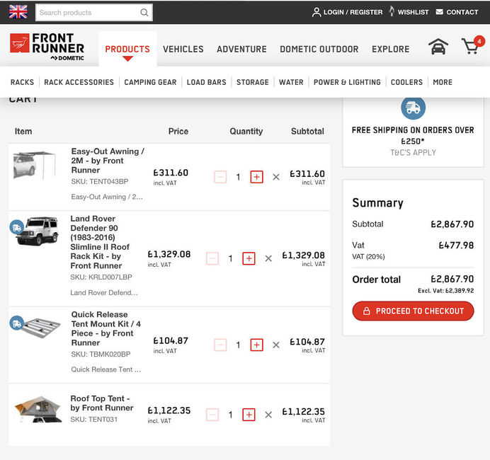Increase Roof Top Tent quantity
This screenshot has width=490, height=460.
pos(249,415)
